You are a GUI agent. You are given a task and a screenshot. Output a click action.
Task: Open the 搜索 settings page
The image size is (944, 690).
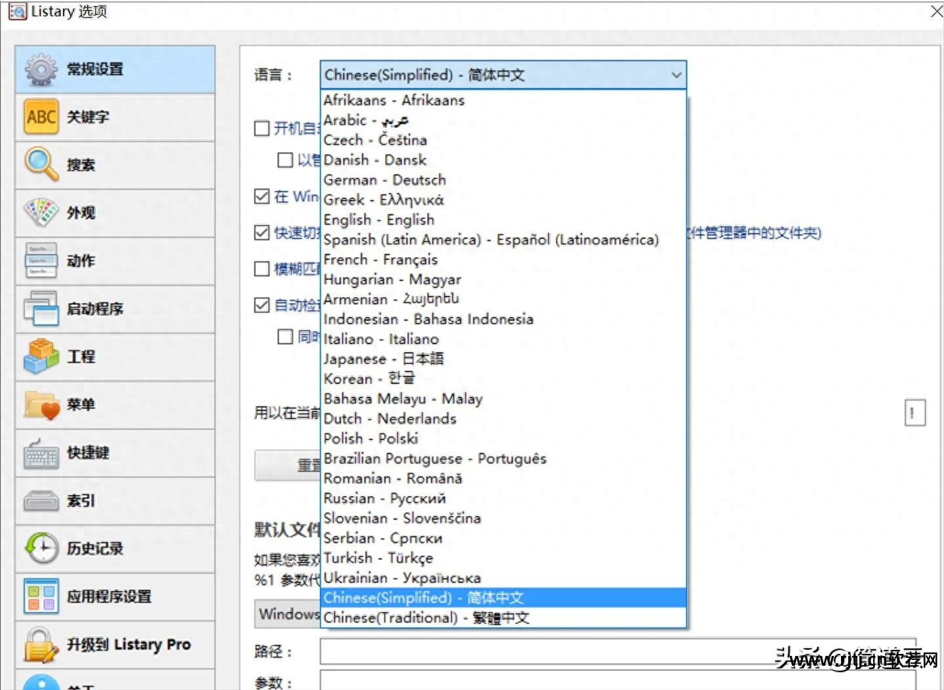(115, 165)
